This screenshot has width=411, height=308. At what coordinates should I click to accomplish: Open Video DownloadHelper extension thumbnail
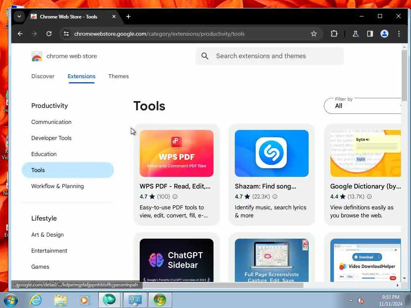(x=365, y=260)
